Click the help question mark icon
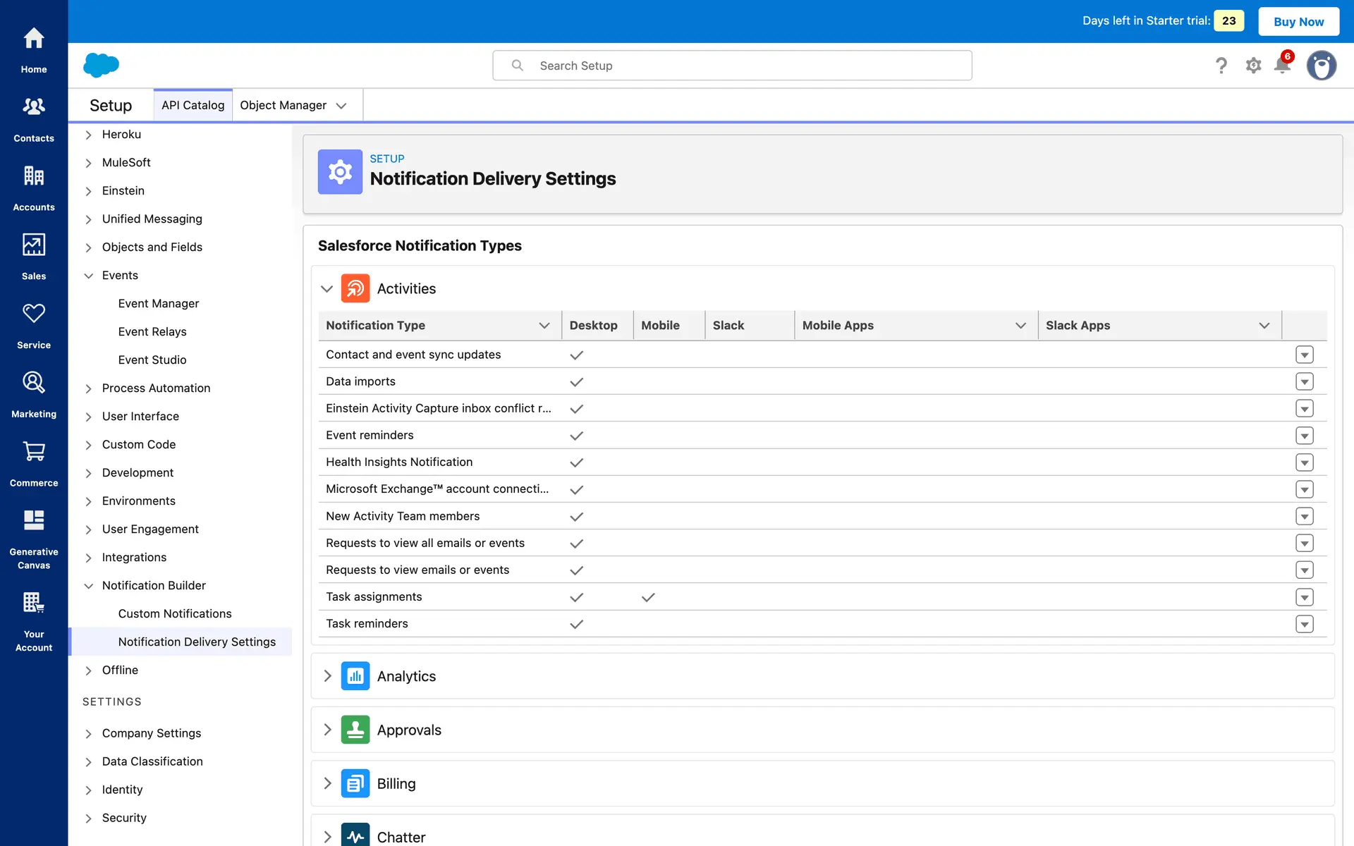This screenshot has height=846, width=1354. 1221,66
